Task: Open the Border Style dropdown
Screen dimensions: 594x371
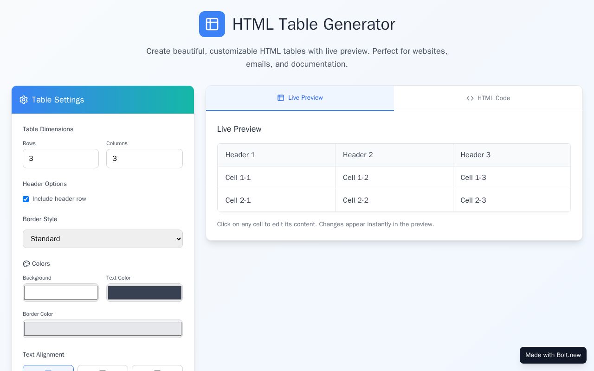Action: click(103, 239)
